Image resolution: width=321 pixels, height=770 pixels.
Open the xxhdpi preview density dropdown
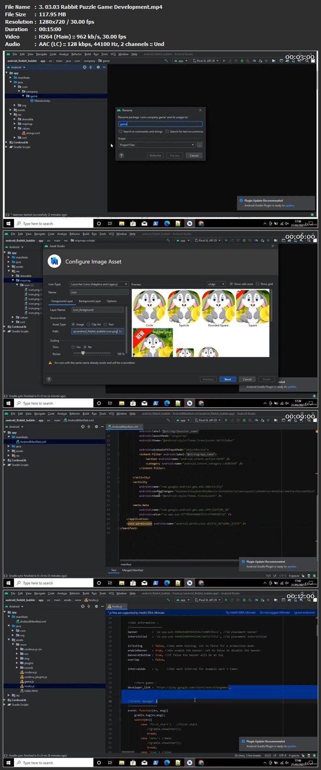point(216,284)
